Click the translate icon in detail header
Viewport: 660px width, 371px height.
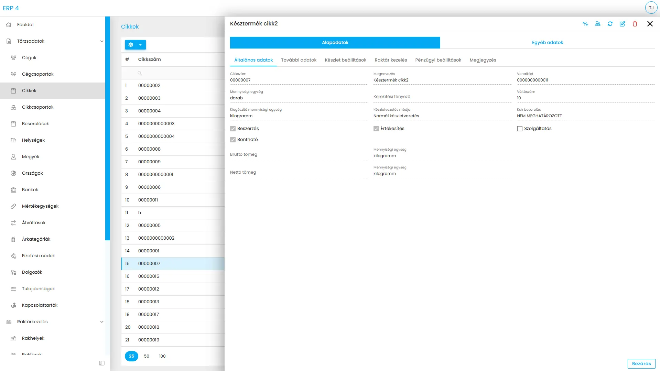(585, 24)
